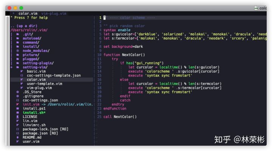
Task: Switch to the vim-plug.vim tab
Action: (53, 13)
